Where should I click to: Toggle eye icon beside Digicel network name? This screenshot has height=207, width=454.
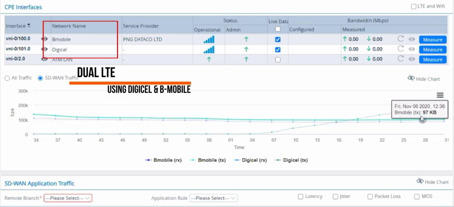point(44,49)
